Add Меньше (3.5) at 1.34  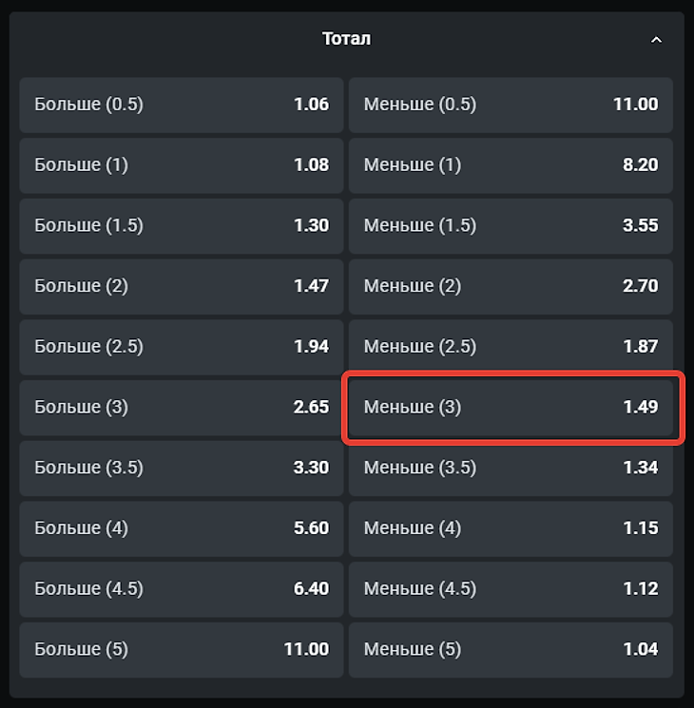click(x=511, y=468)
